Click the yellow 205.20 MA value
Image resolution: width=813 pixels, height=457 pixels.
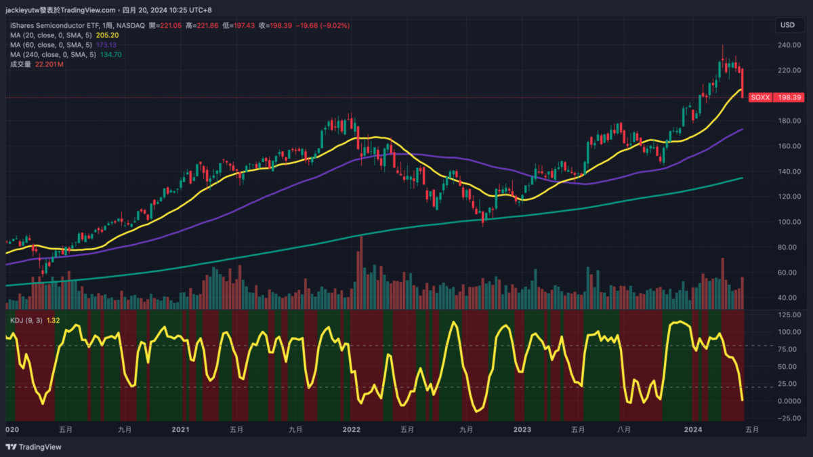pyautogui.click(x=108, y=35)
